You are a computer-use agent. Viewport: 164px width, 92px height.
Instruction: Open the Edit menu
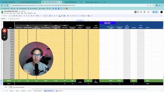(8, 13)
